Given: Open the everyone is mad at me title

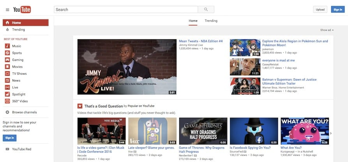Looking at the screenshot, I should (x=278, y=60).
